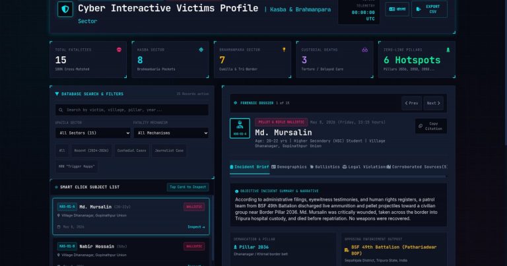Toggle the HRW "Trigger Happy" filter chip
Screen dimensions: 507x266
tap(77, 166)
